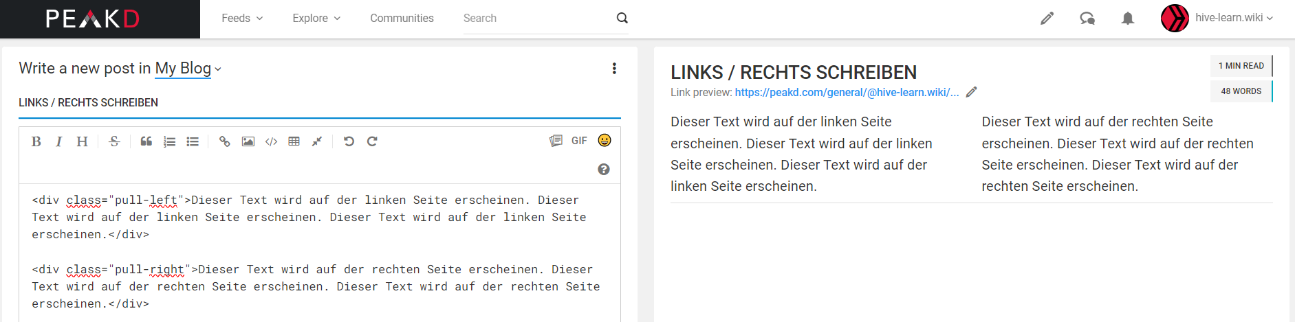1295x322 pixels.
Task: Insert an image into the post
Action: tap(248, 141)
